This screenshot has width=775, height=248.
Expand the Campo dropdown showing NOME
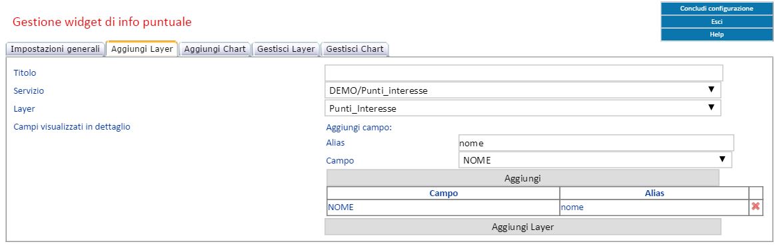pos(595,160)
